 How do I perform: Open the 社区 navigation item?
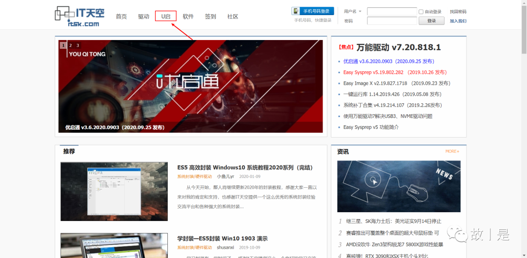[x=233, y=17]
